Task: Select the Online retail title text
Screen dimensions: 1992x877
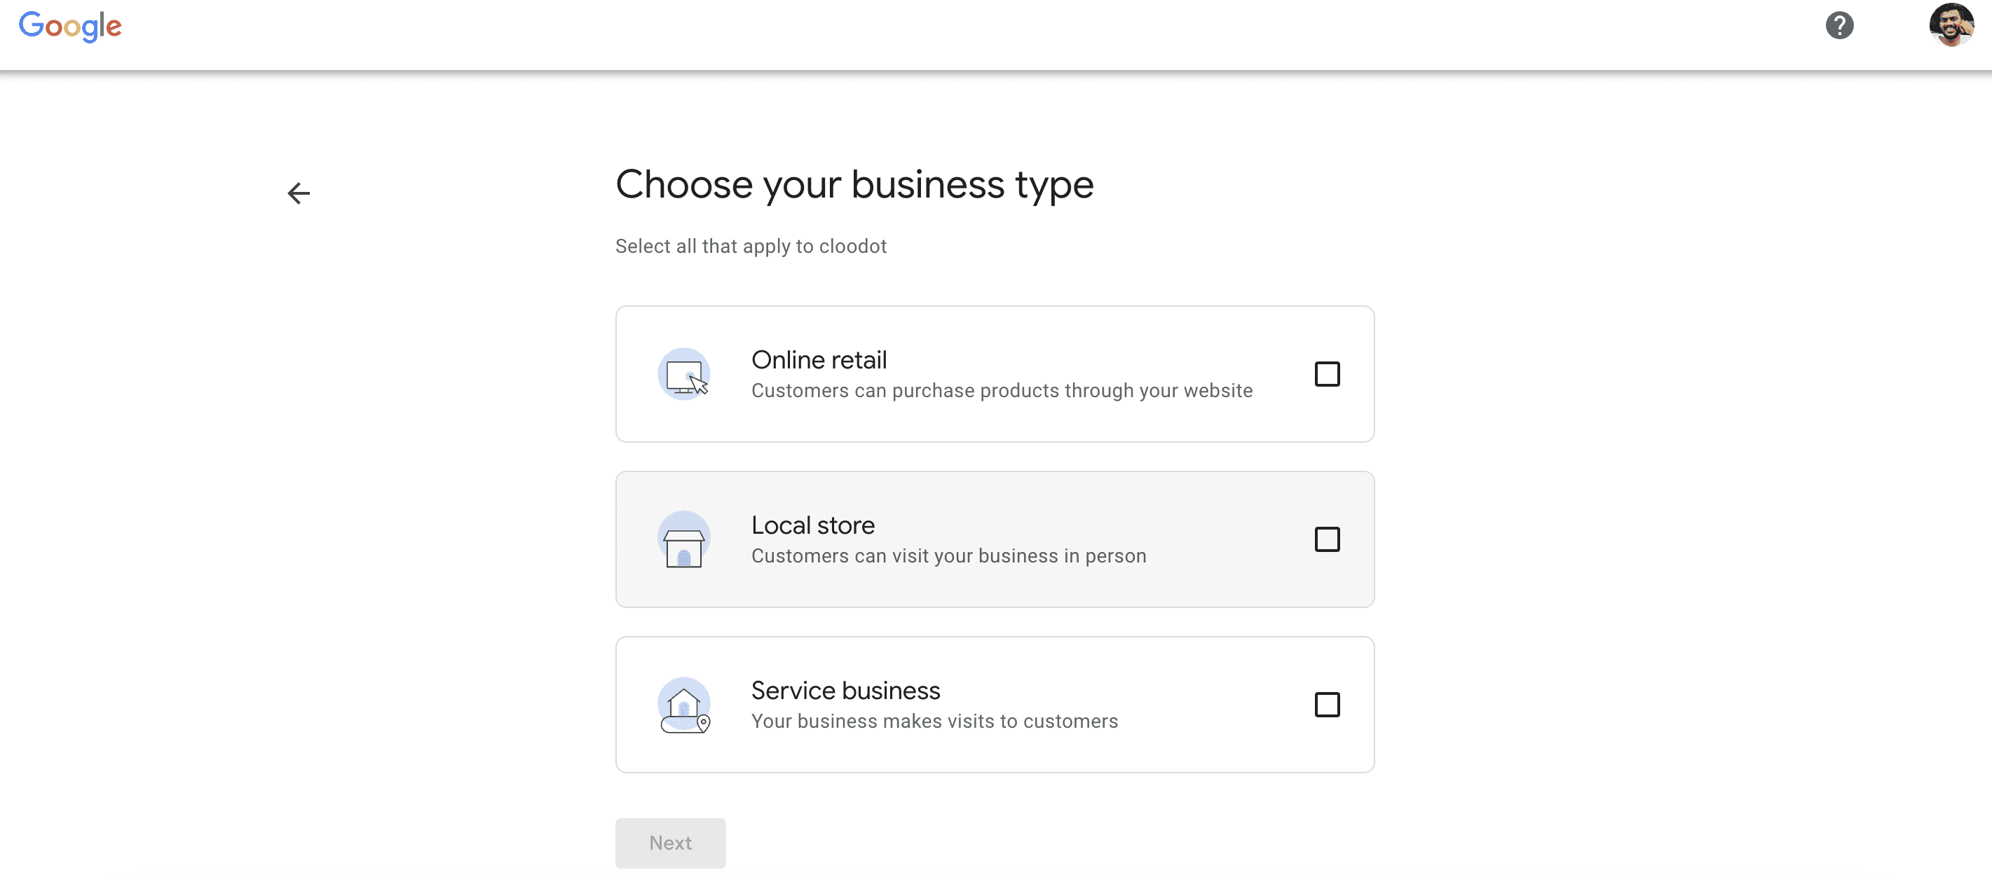Action: (819, 360)
